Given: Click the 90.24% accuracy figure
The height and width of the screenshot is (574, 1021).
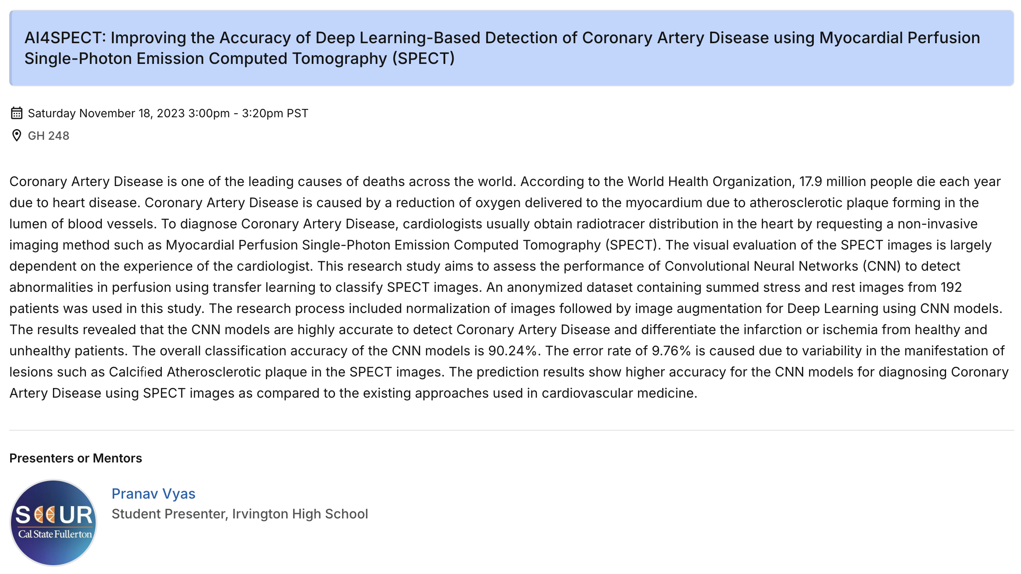Looking at the screenshot, I should click(512, 351).
